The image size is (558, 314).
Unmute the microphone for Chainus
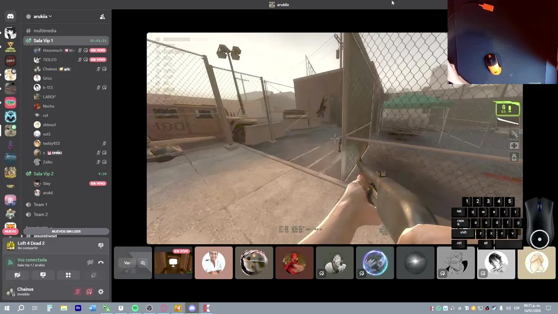point(78,292)
